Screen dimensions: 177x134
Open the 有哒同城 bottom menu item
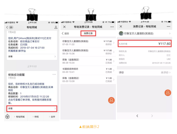[x=19, y=117]
